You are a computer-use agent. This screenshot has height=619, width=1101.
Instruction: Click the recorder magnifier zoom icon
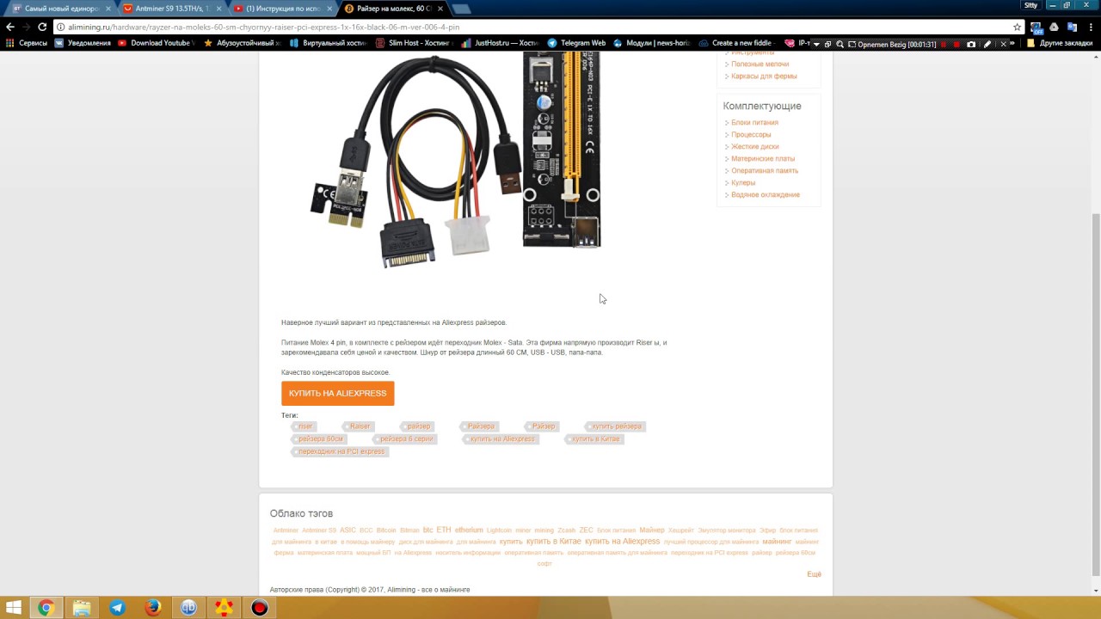pyautogui.click(x=840, y=44)
